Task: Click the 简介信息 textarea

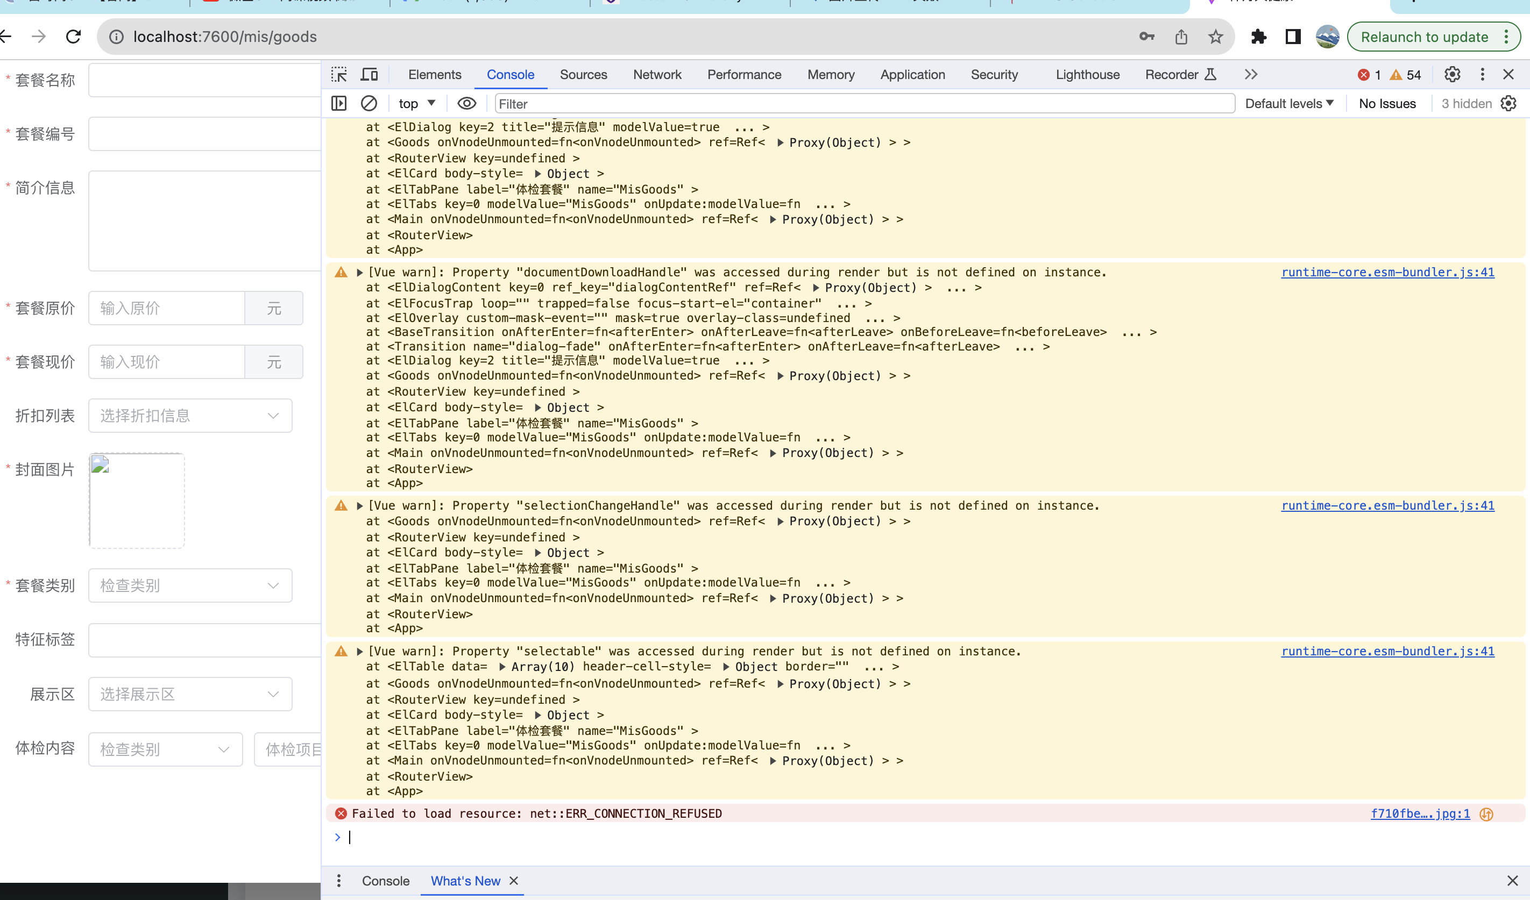Action: 204,221
